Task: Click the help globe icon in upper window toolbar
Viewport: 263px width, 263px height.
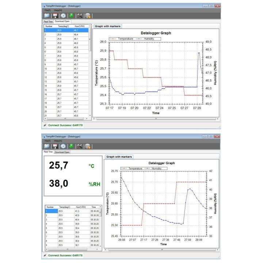Action: click(87, 16)
